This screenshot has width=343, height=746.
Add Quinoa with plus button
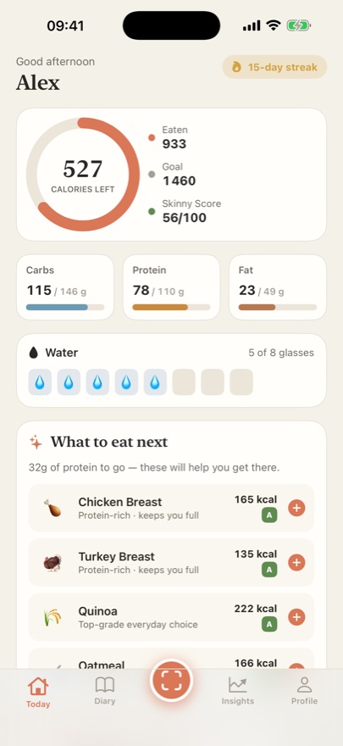pyautogui.click(x=296, y=617)
